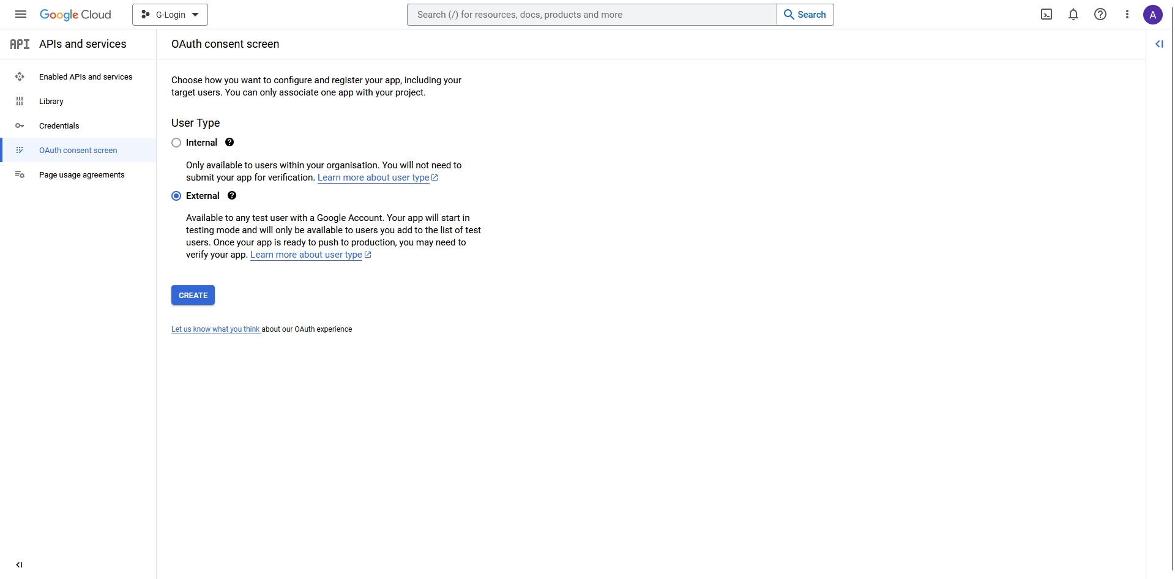This screenshot has width=1175, height=579.
Task: Click the account avatar icon
Action: [x=1154, y=15]
